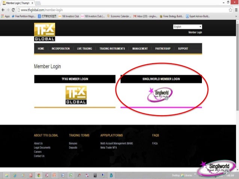Click the page vertical scrollbar thumb

coord(238,67)
